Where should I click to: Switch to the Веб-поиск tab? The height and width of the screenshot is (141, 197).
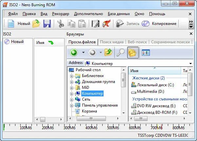click(137, 42)
